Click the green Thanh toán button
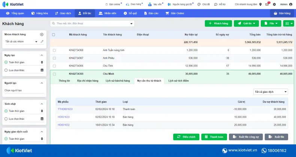296x157 pixels. (214, 137)
